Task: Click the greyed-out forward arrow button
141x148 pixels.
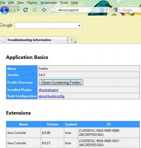Action: click(13, 10)
